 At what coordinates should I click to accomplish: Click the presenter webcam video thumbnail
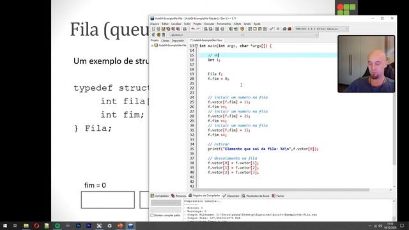(366, 64)
